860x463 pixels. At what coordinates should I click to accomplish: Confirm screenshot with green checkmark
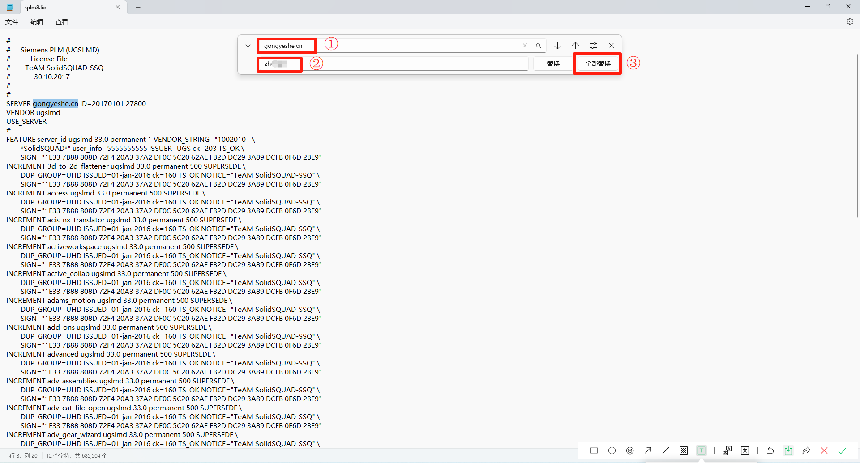842,450
